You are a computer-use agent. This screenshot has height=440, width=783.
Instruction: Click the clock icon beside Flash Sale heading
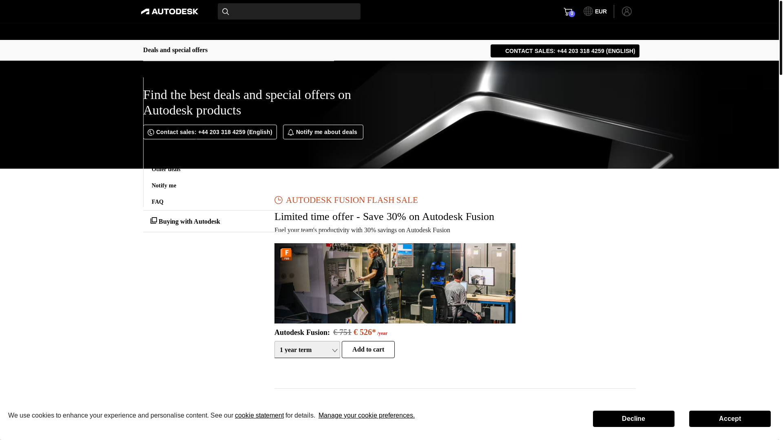[279, 200]
